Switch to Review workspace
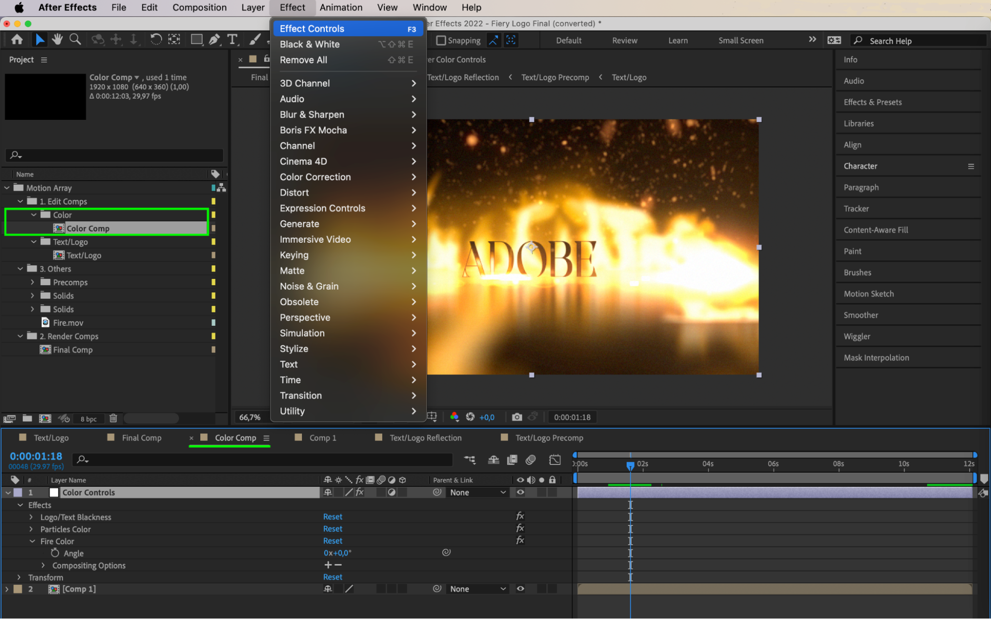The height and width of the screenshot is (619, 991). pyautogui.click(x=624, y=41)
